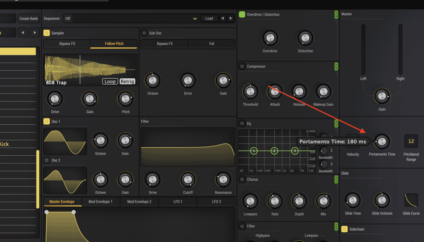
Task: Open Mod Envelope 1 tab
Action: pos(100,201)
